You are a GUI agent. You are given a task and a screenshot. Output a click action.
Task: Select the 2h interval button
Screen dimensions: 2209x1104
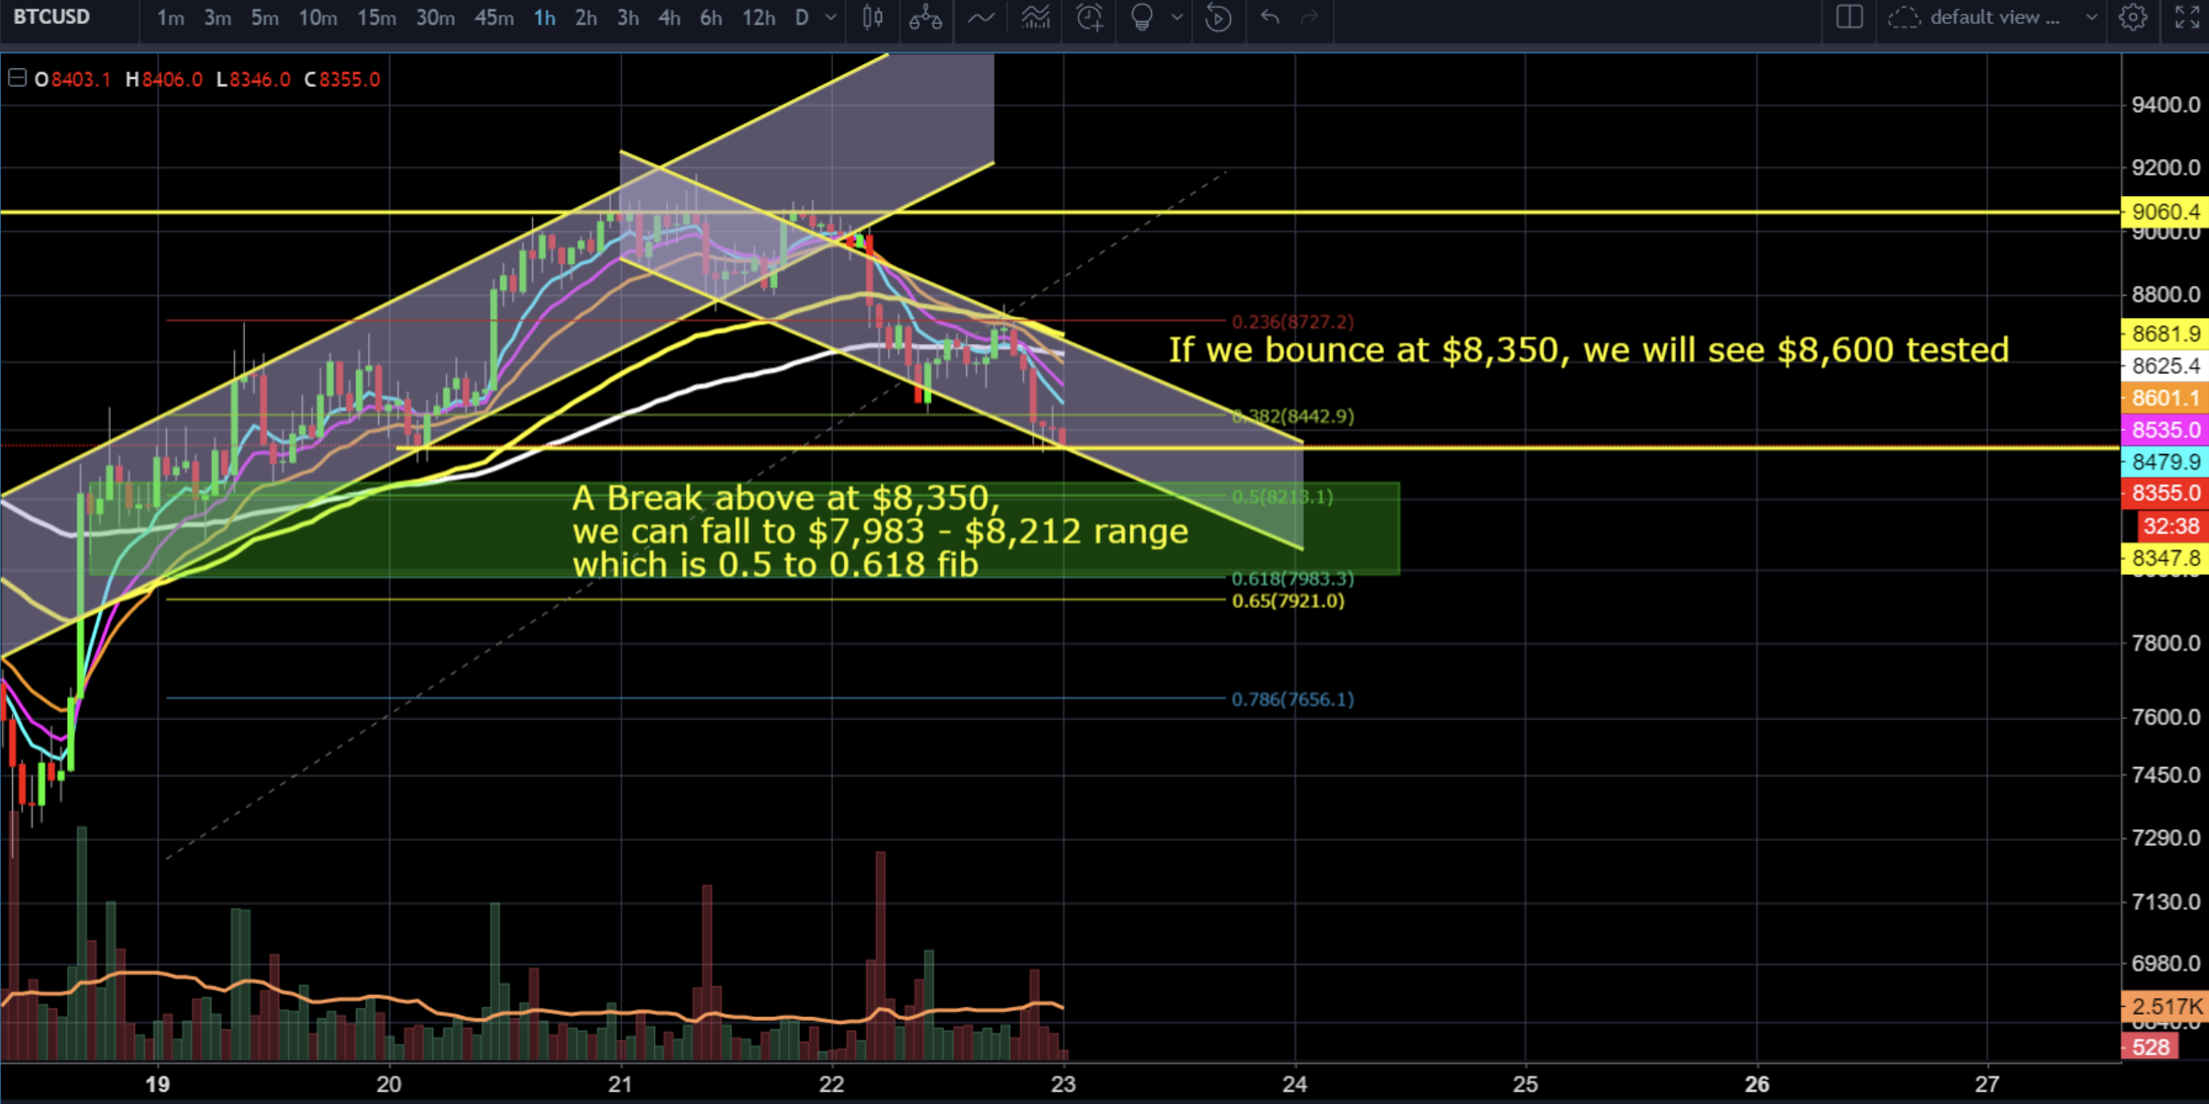coord(586,17)
